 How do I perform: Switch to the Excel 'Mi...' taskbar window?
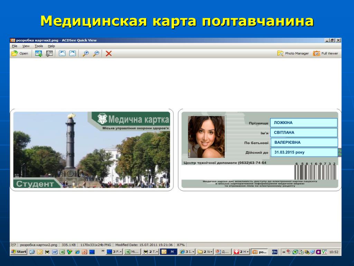(132, 252)
